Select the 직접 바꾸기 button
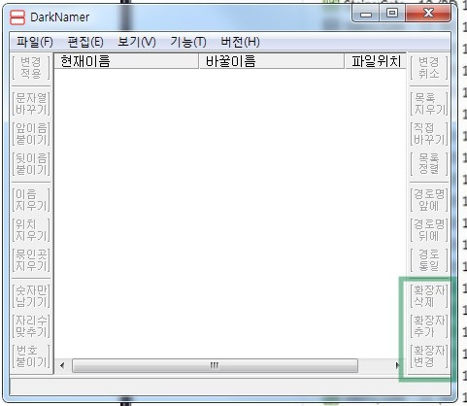Viewport: 467px width, 406px height. (x=429, y=134)
